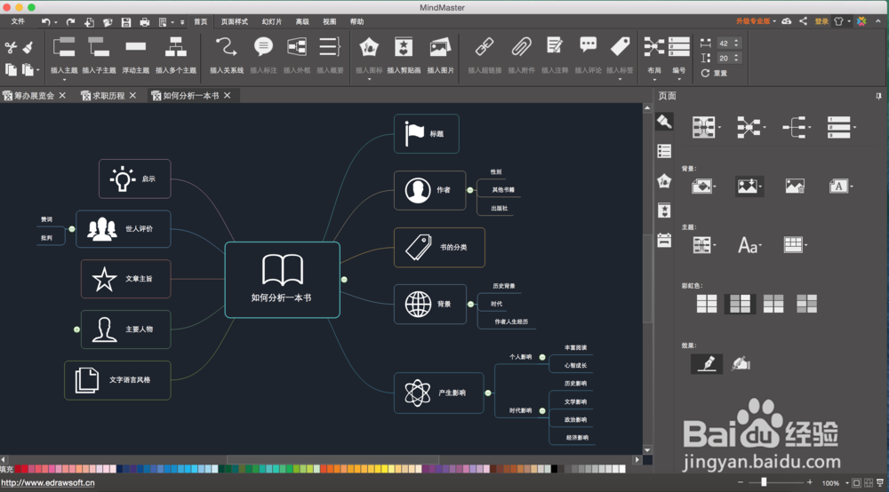Click the print icon in quick toolbar
Image resolution: width=889 pixels, height=492 pixels.
coord(145,22)
